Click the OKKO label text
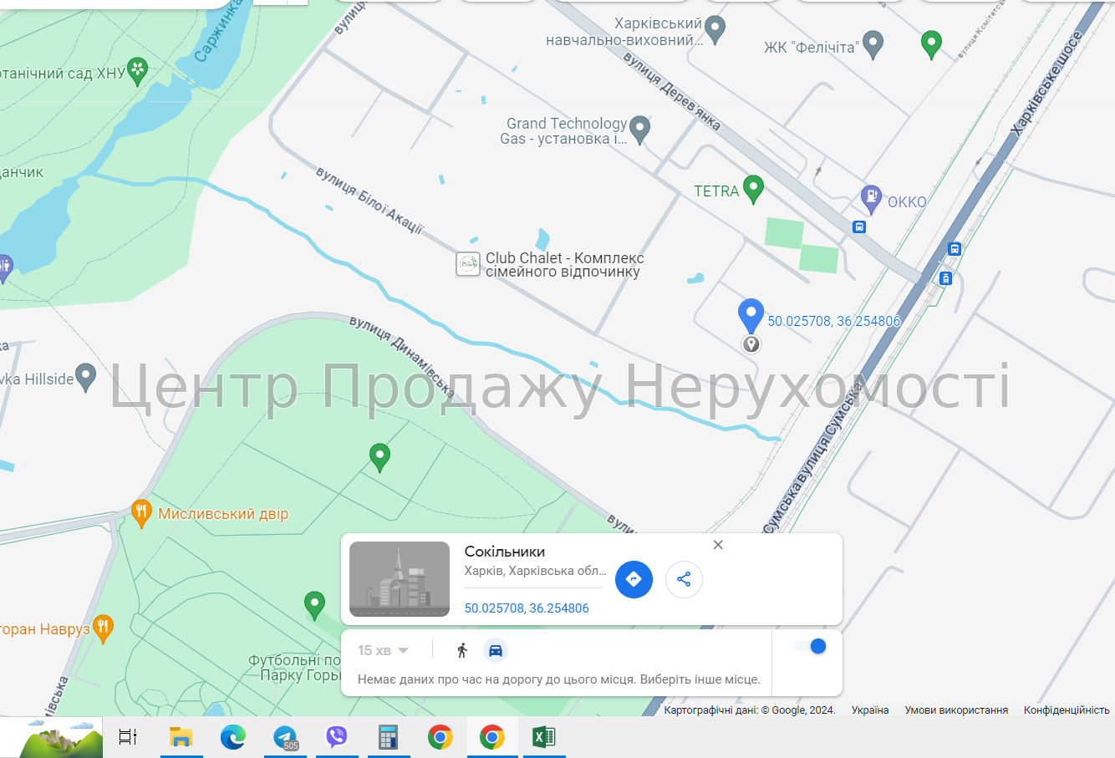Screen dimensions: 1115x758 pos(907,202)
